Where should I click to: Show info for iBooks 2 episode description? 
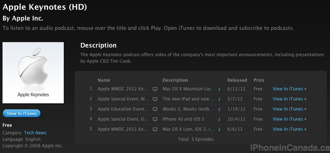(219, 109)
